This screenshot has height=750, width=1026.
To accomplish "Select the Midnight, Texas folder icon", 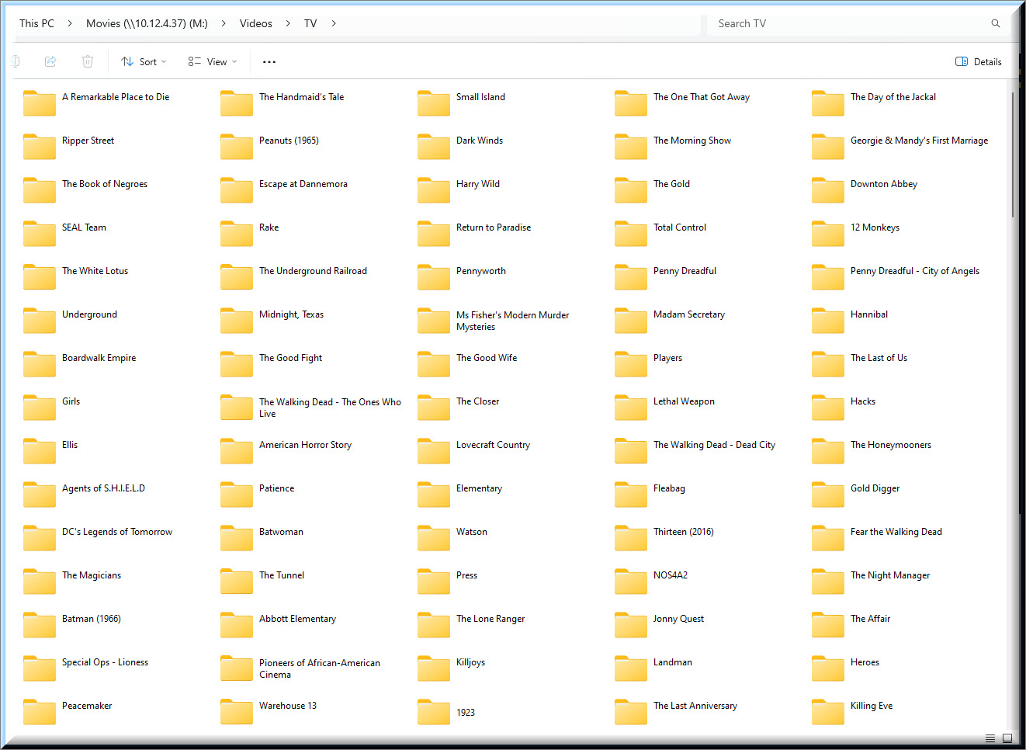I will pos(237,320).
